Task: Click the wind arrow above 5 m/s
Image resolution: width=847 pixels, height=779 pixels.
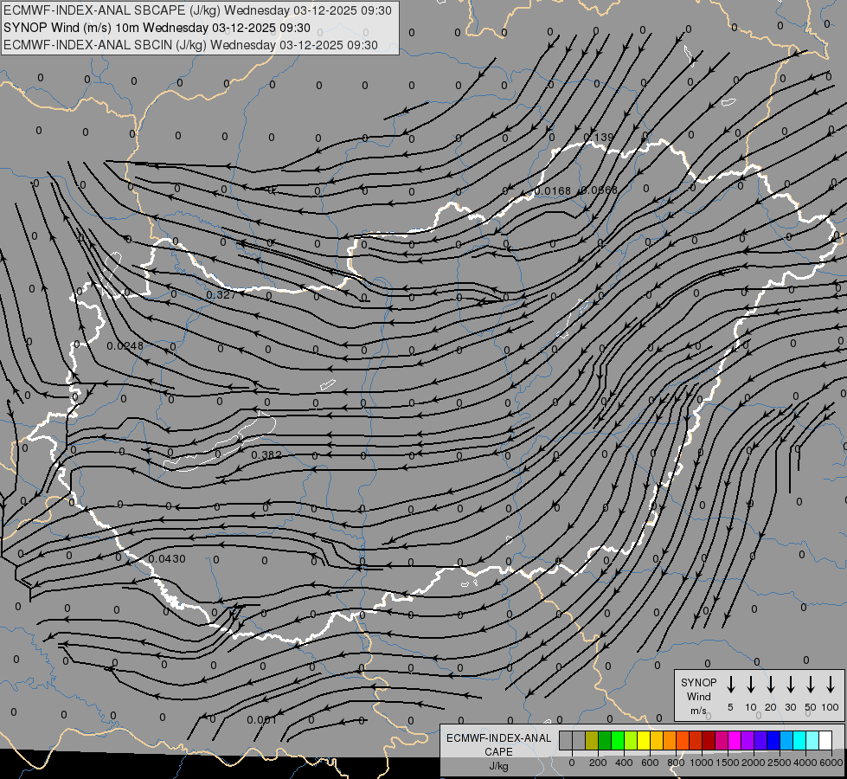Action: click(x=730, y=685)
